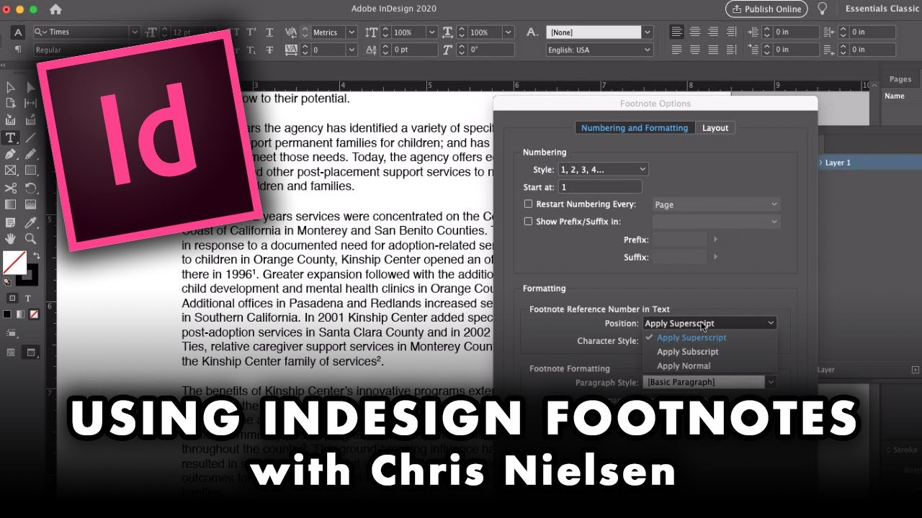This screenshot has width=922, height=518.
Task: Apply strikethrough formatting
Action: [269, 50]
